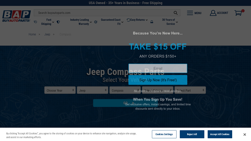
Task: Click Reject All cookies button
Action: pyautogui.click(x=192, y=134)
